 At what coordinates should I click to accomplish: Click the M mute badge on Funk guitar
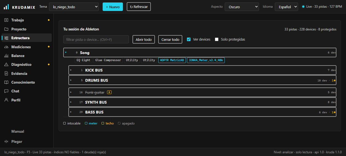109,92
